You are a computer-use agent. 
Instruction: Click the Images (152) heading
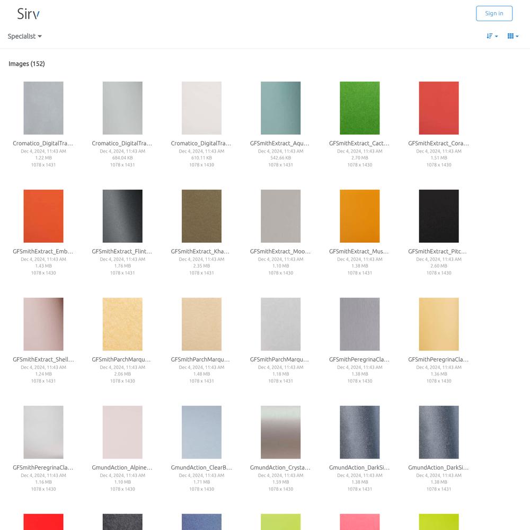click(26, 64)
